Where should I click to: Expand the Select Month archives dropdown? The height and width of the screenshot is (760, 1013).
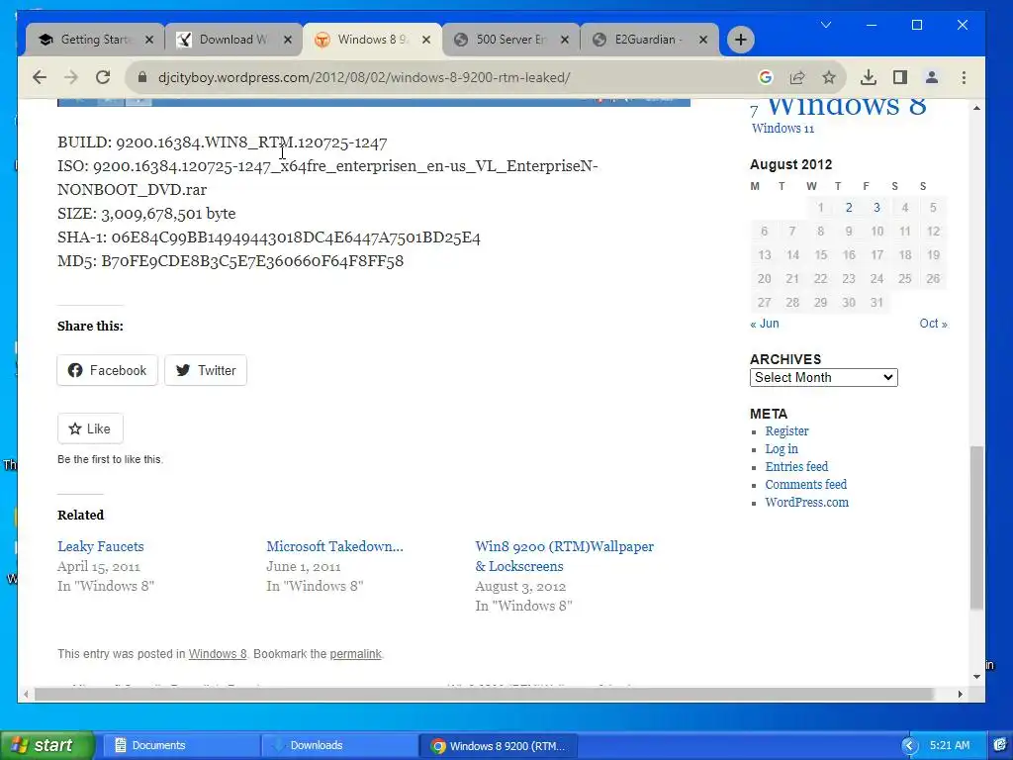pyautogui.click(x=824, y=377)
